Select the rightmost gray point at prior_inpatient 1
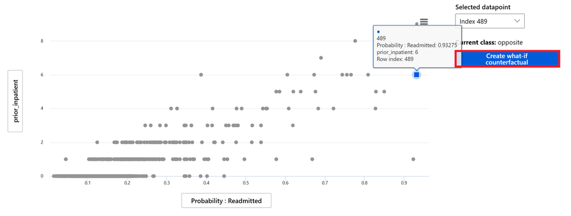The height and width of the screenshot is (216, 571). 413,159
